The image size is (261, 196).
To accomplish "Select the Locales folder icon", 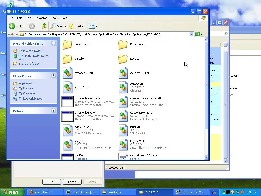I will click(x=123, y=59).
